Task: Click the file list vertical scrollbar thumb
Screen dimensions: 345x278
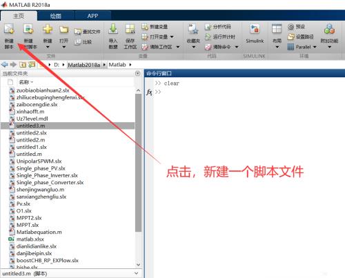Action: coord(138,163)
